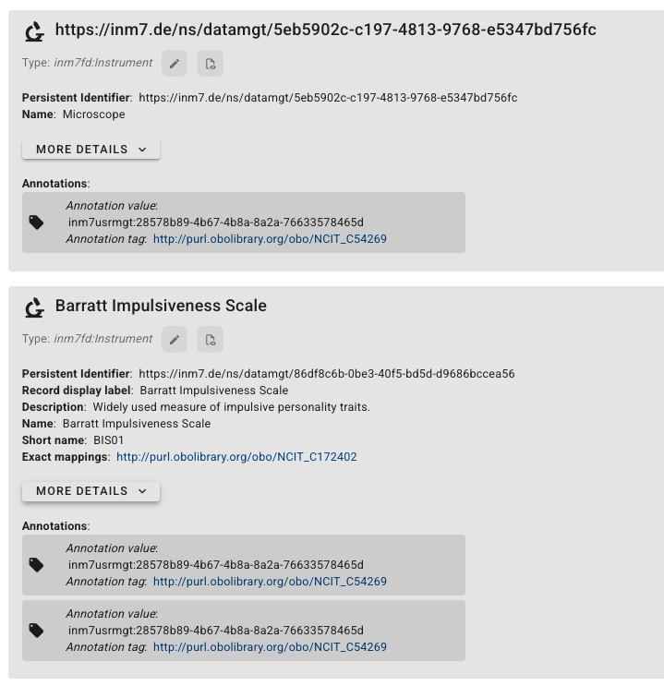Click the inm7.de datamgt URL title heading
Viewport: 664px width, 686px height.
tap(326, 30)
